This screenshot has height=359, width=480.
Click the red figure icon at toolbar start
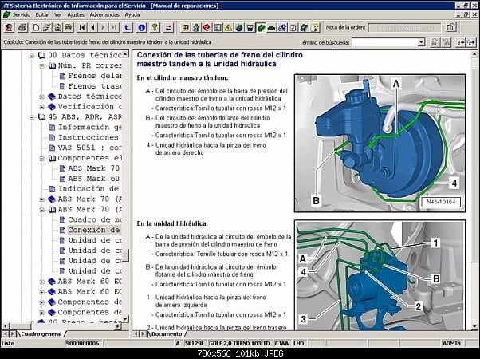point(9,28)
